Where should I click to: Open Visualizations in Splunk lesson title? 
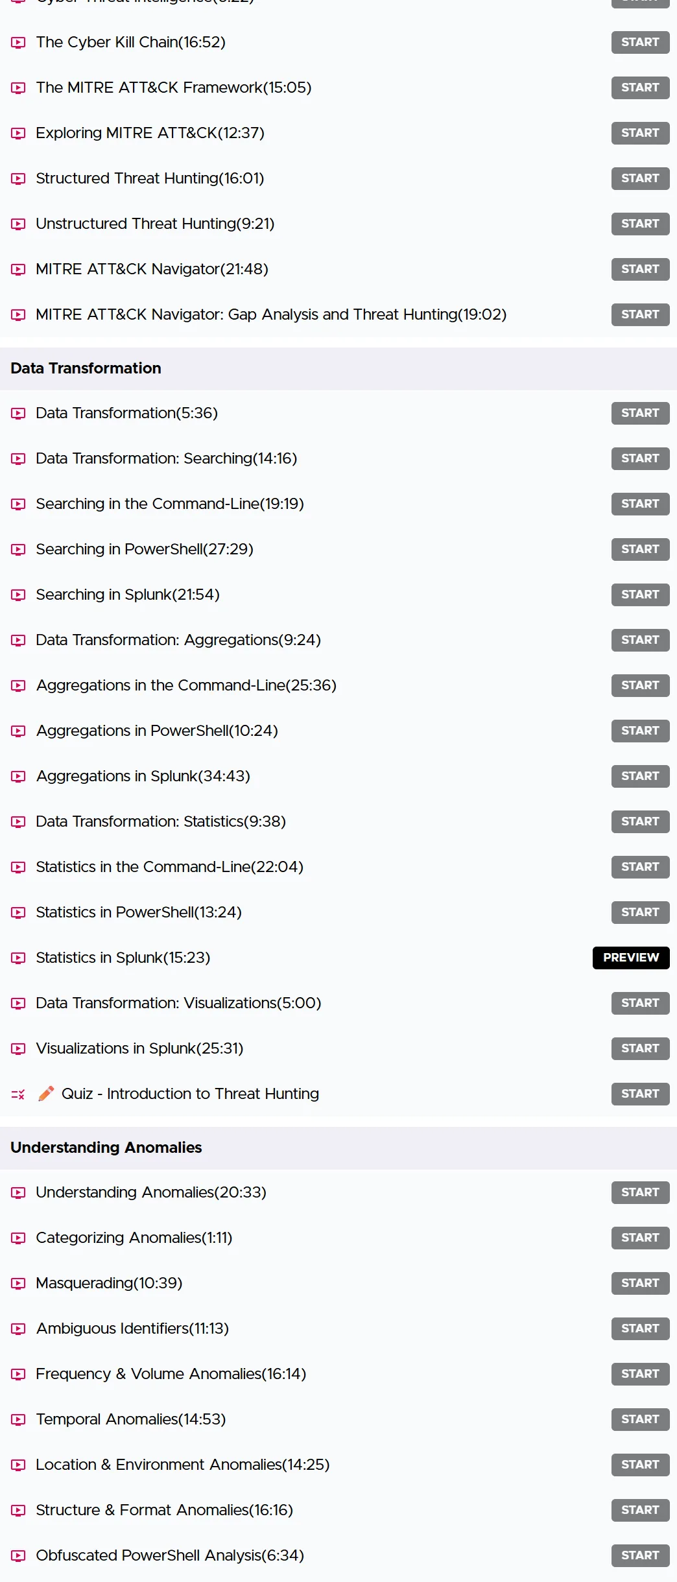click(139, 1048)
